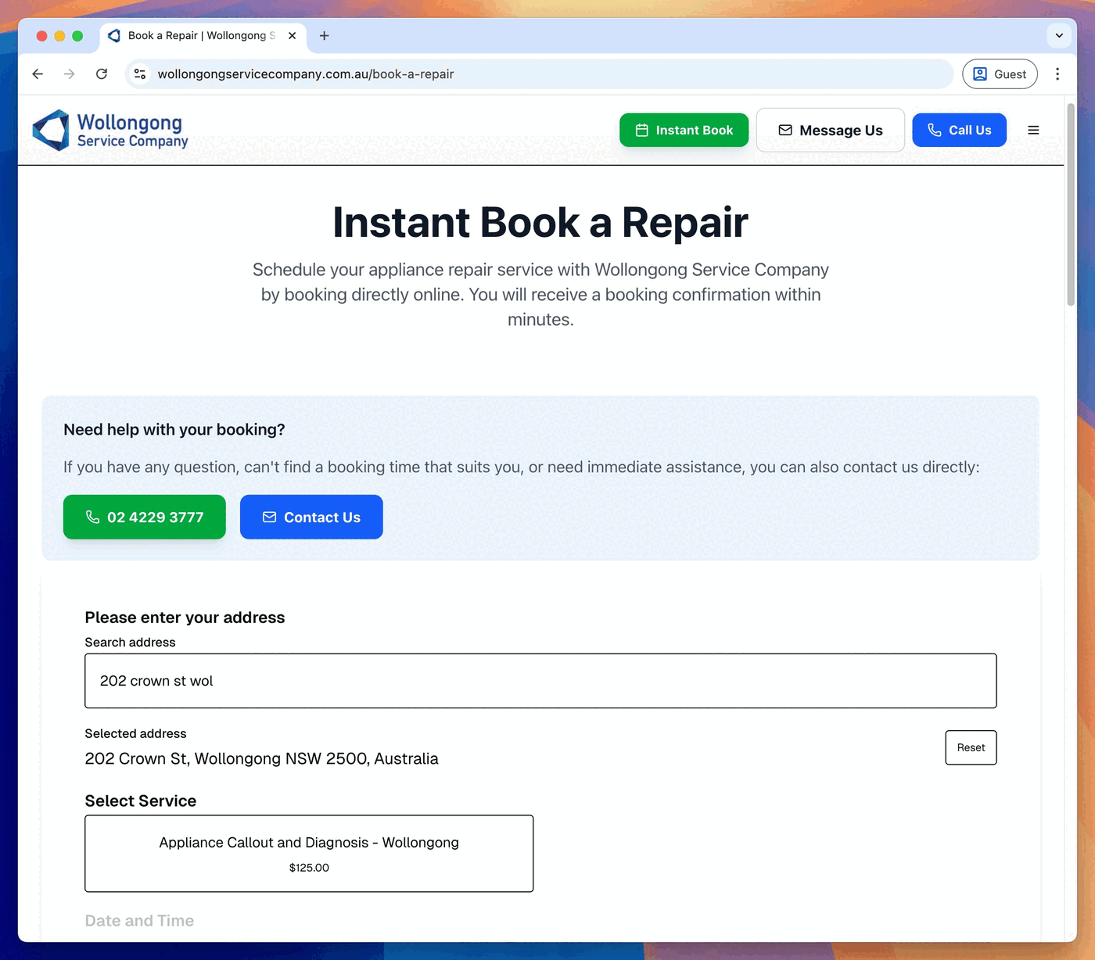Click the selected address 202 Crown St text
The height and width of the screenshot is (960, 1095).
pyautogui.click(x=261, y=758)
